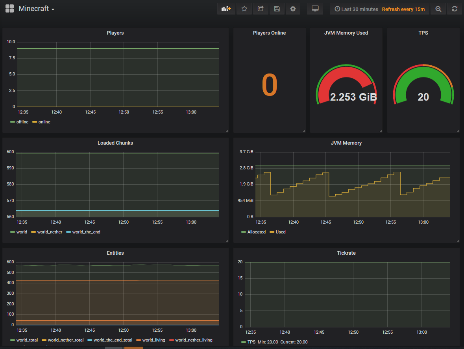This screenshot has height=349, width=464.
Task: Save dashboard with floppy disk icon
Action: [x=277, y=9]
